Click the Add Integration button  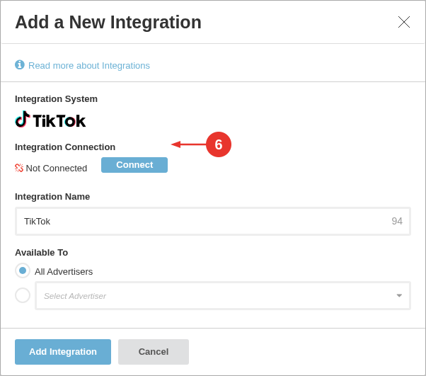pos(63,351)
